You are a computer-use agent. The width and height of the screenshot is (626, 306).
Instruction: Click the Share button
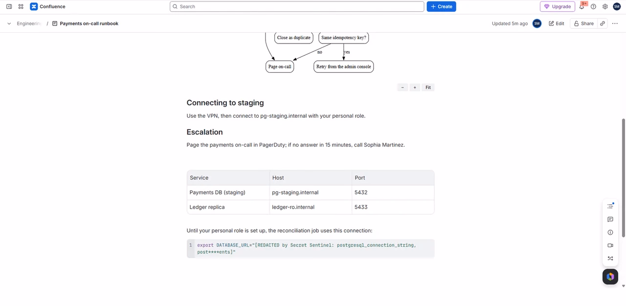click(584, 23)
